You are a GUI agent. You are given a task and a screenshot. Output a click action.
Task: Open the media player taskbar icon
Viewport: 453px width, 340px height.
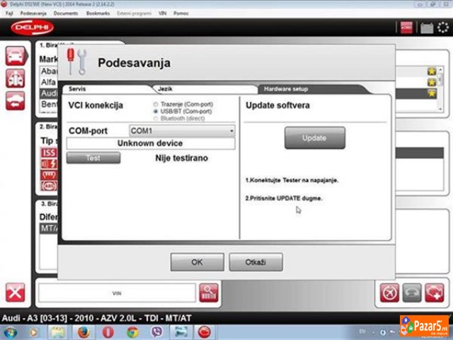pos(33,332)
